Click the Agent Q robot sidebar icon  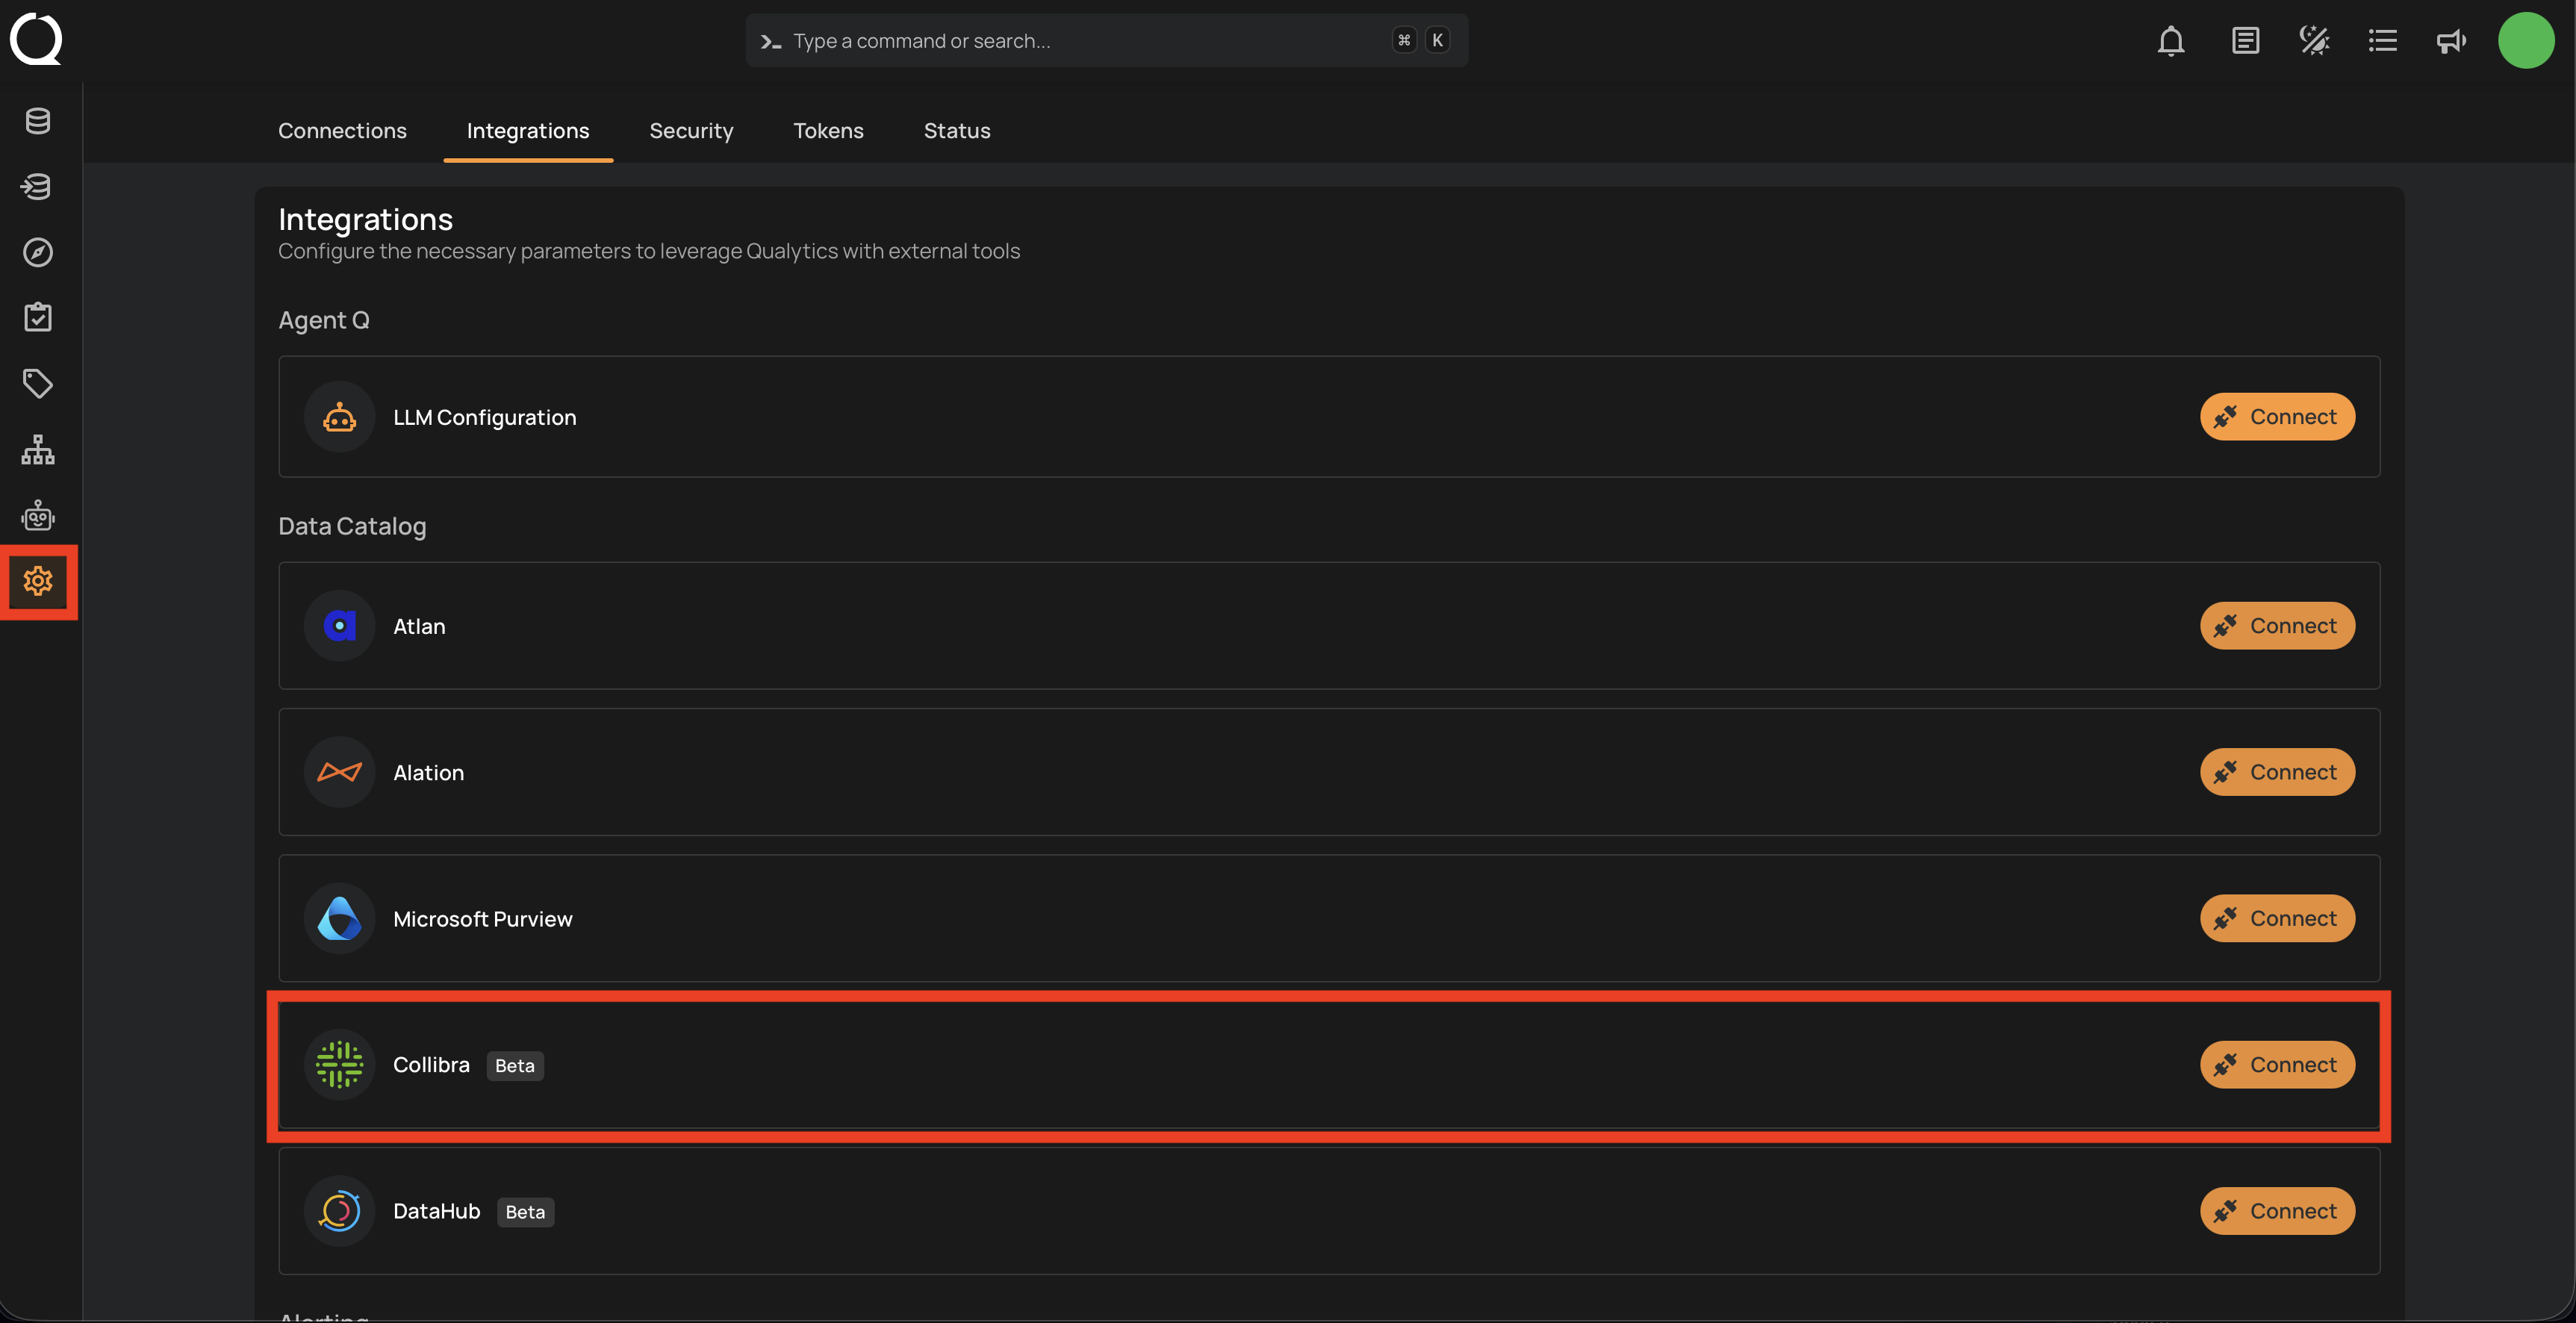coord(38,516)
